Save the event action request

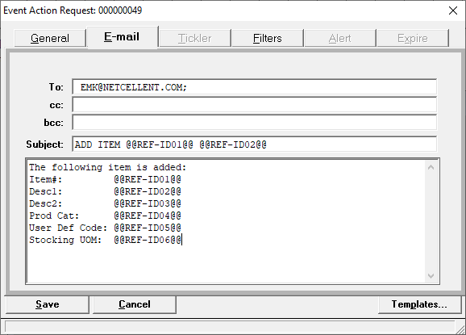point(48,304)
